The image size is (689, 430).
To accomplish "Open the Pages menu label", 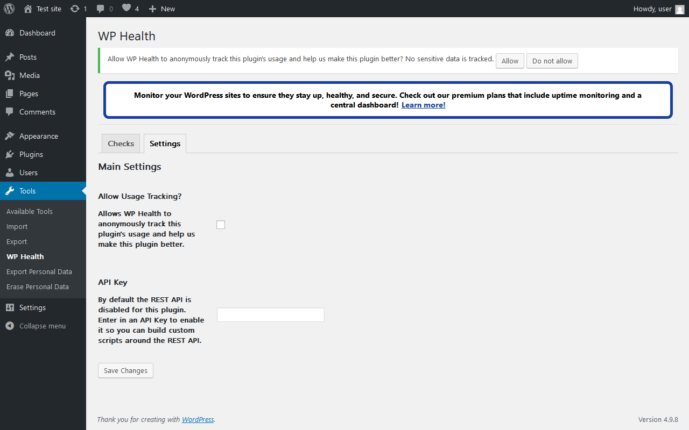I will [29, 94].
